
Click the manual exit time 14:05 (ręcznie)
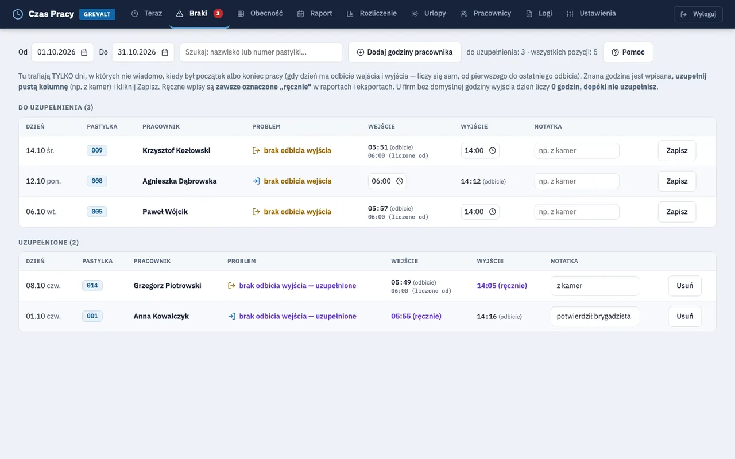(x=502, y=286)
